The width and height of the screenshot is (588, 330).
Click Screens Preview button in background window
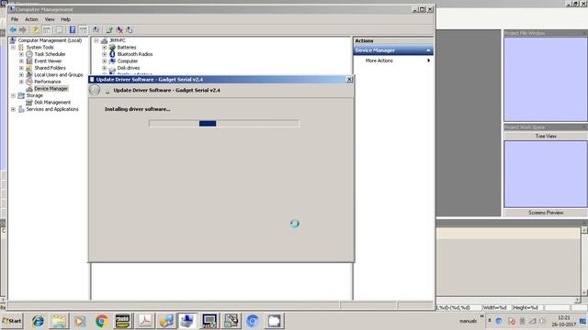point(546,213)
